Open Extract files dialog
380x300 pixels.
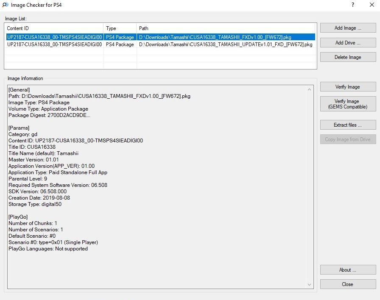click(348, 125)
